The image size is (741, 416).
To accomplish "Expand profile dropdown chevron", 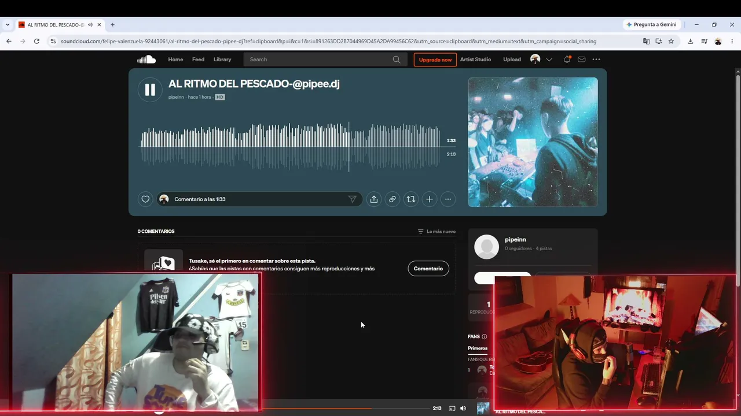I will tap(549, 60).
